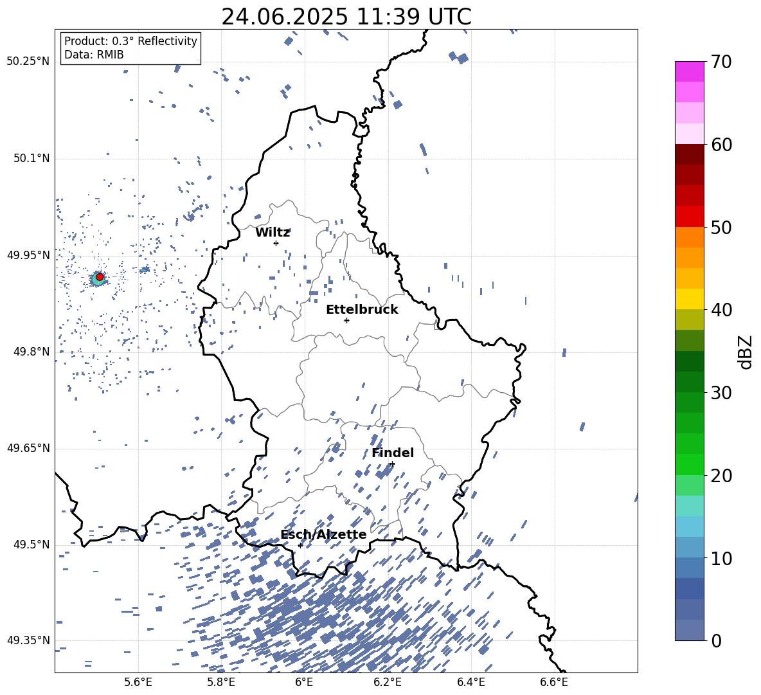Click the 50.25°N latitude label

[28, 62]
